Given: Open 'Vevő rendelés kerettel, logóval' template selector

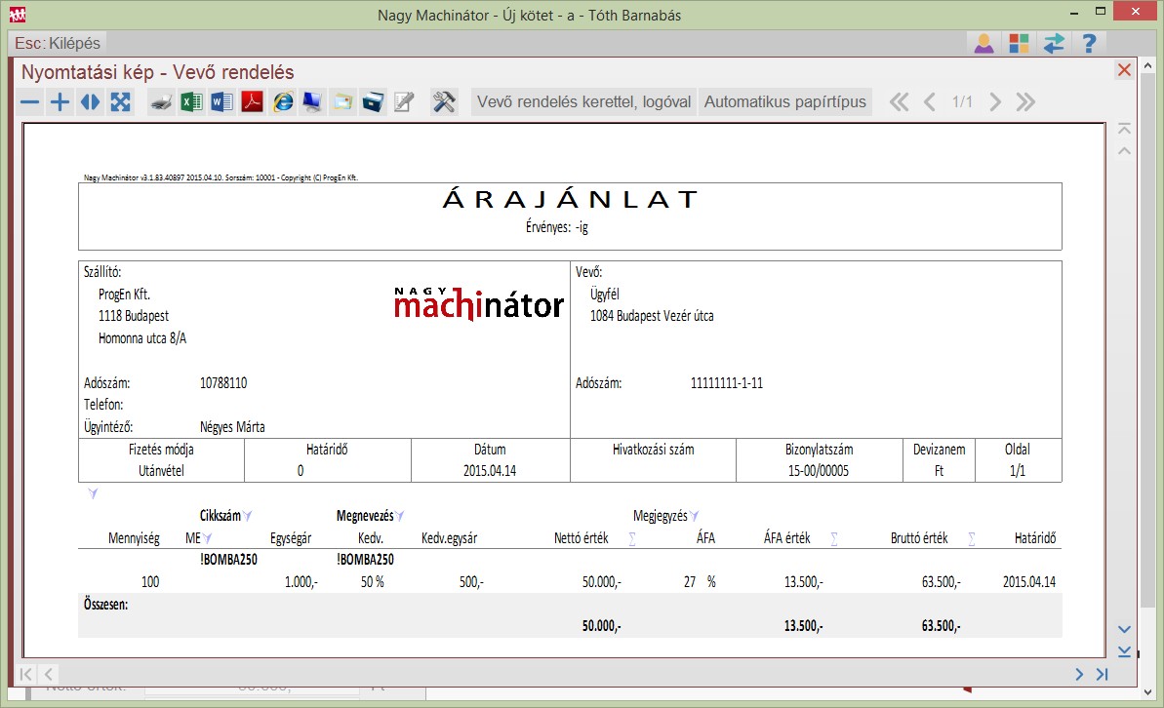Looking at the screenshot, I should point(583,102).
